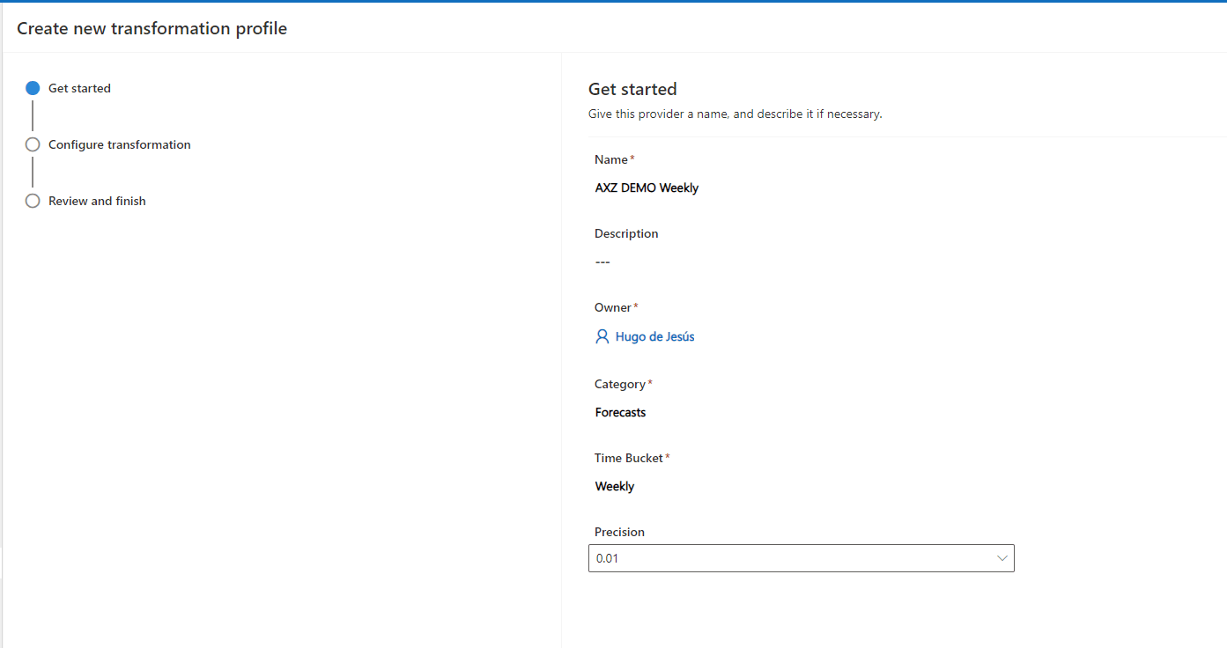Click the Name field label
The height and width of the screenshot is (648, 1227).
click(x=611, y=159)
